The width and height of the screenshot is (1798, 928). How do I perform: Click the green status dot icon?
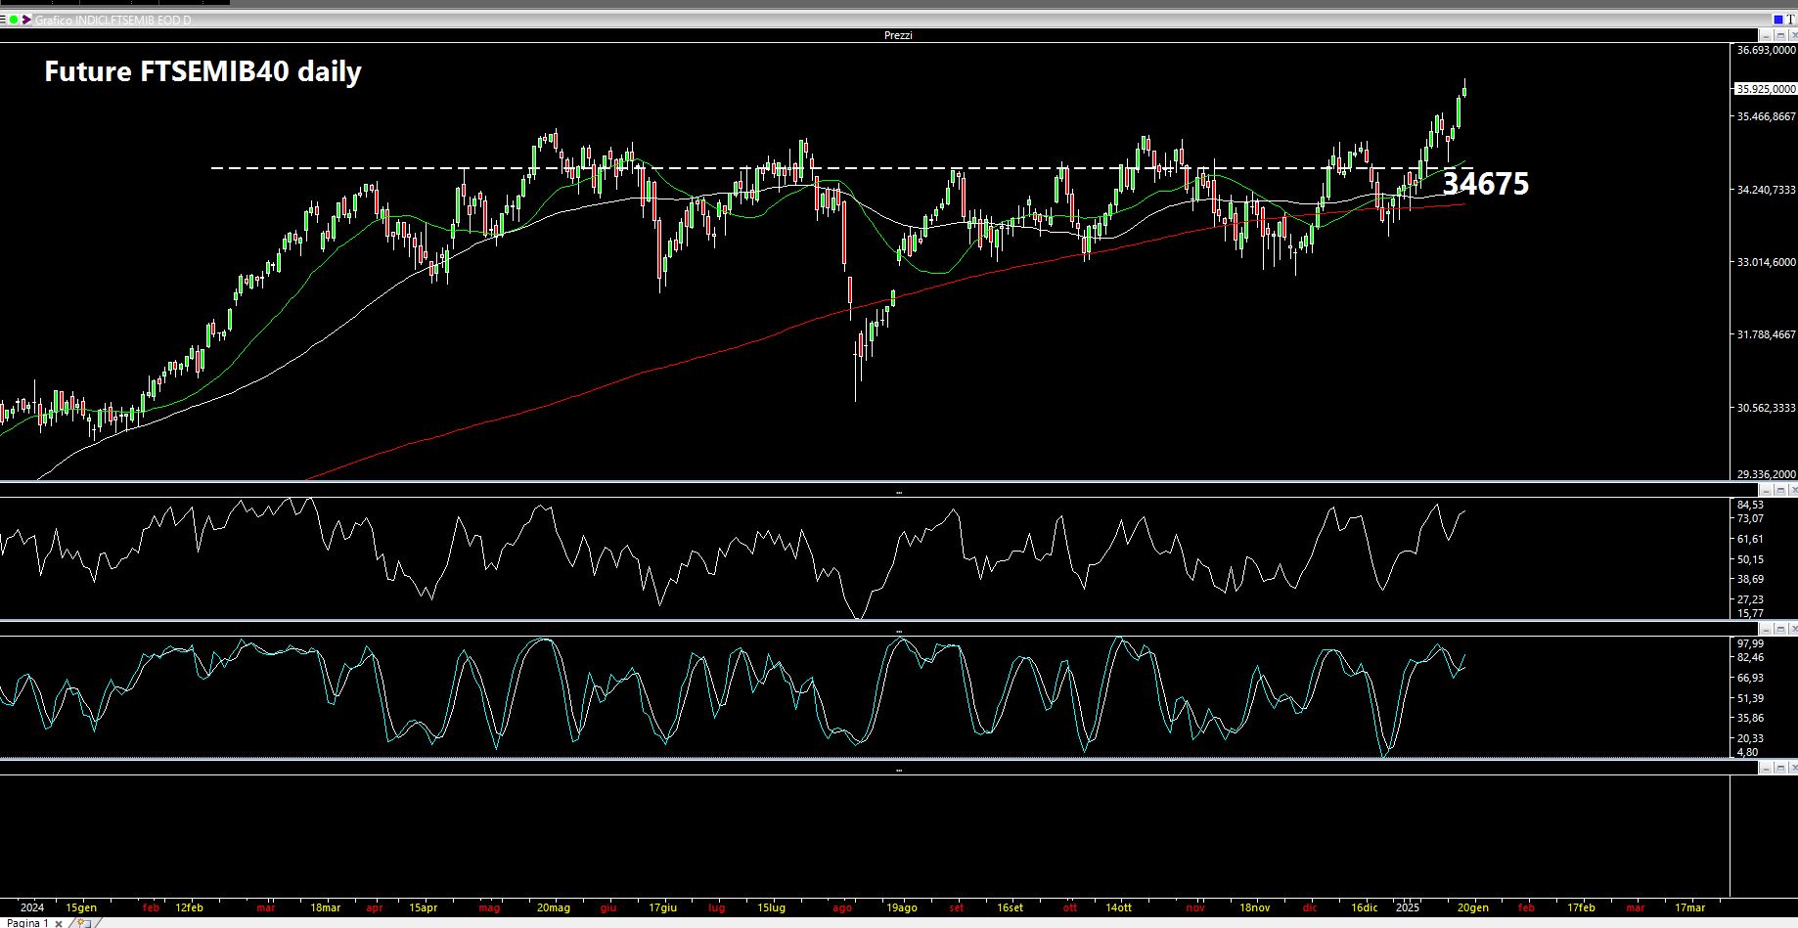[14, 20]
